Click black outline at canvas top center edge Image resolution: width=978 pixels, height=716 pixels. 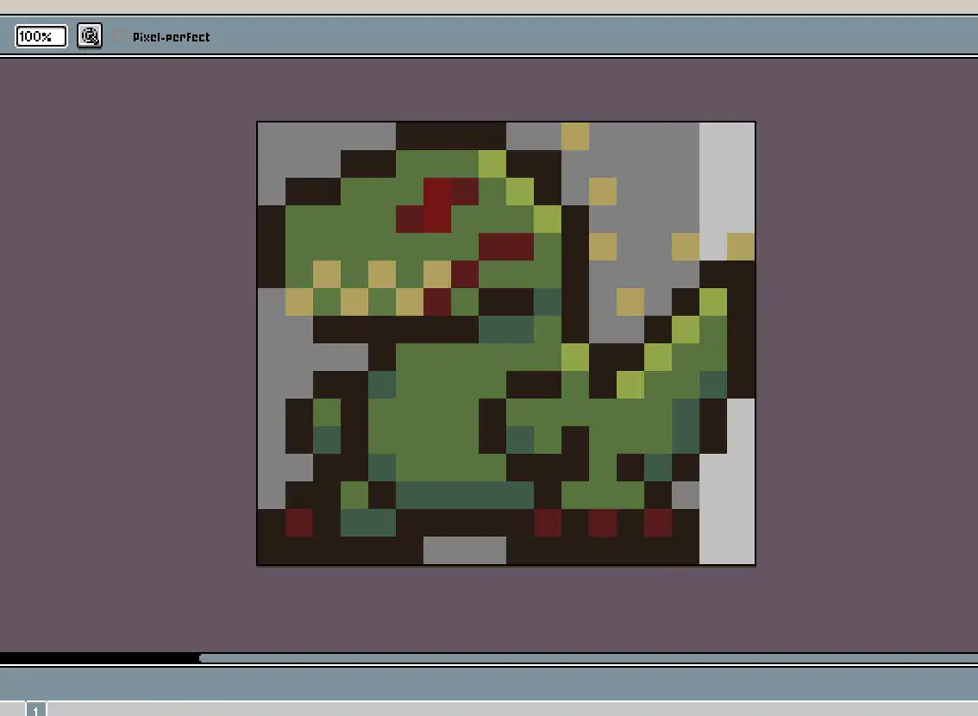click(x=450, y=135)
